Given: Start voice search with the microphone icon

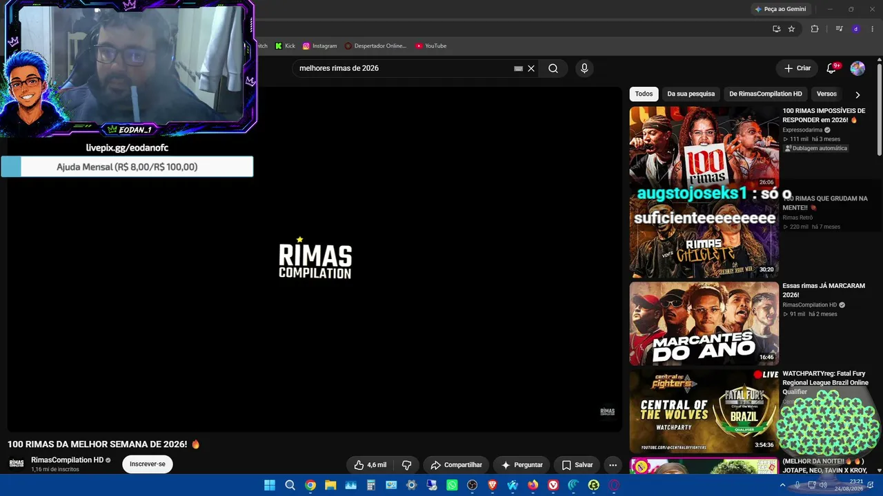Looking at the screenshot, I should [584, 68].
